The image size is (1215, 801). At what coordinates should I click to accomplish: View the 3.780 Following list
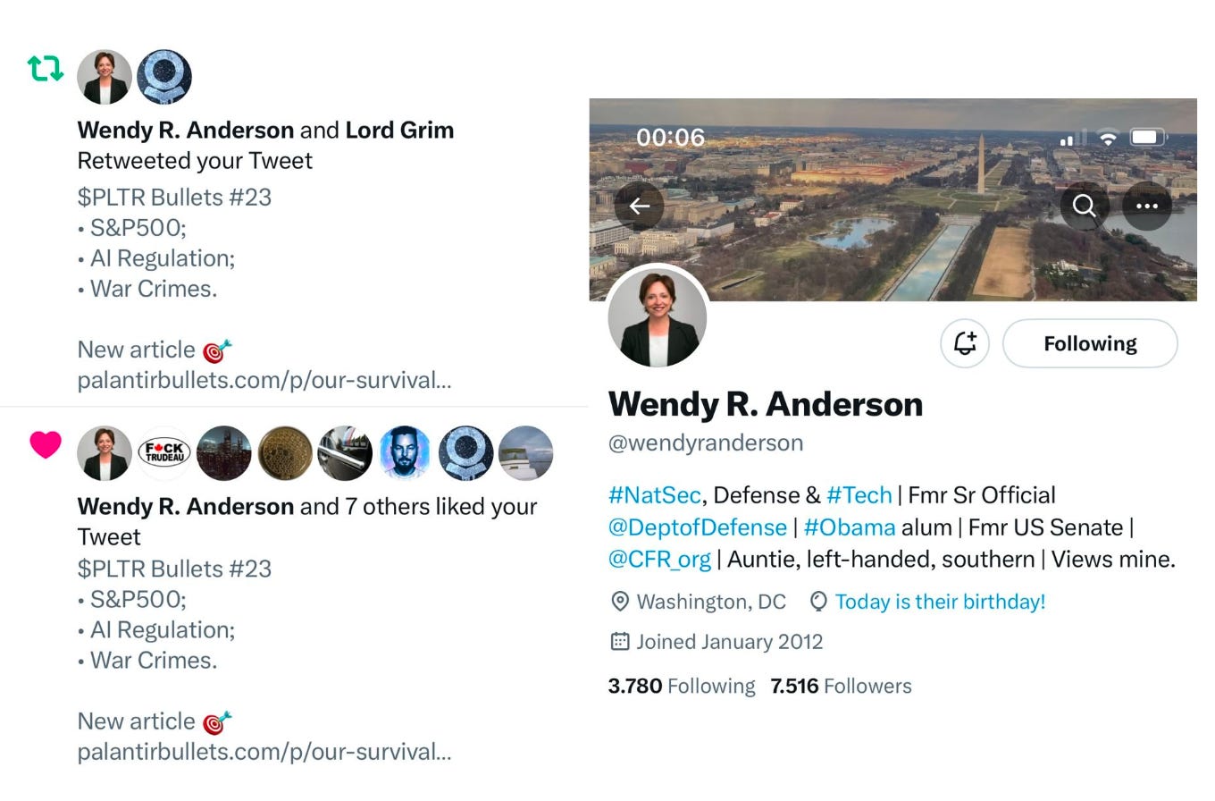[x=682, y=686]
